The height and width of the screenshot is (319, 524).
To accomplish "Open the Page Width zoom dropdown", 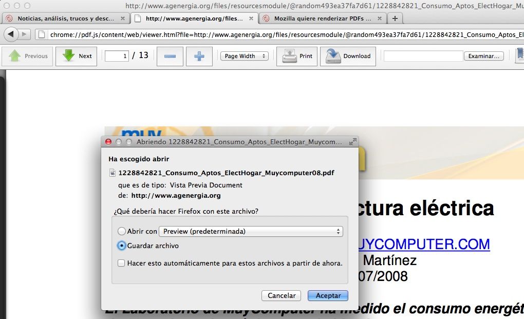I will click(244, 56).
